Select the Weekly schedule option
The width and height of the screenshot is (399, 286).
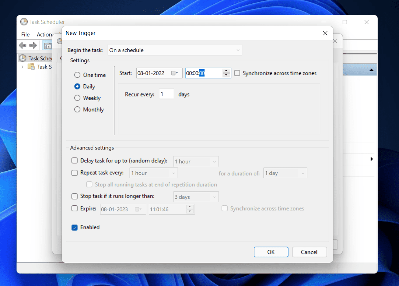pos(77,98)
